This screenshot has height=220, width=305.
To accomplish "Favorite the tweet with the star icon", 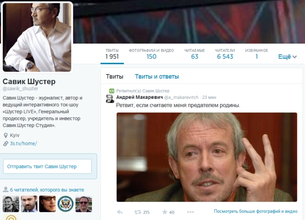I will click(x=164, y=212).
